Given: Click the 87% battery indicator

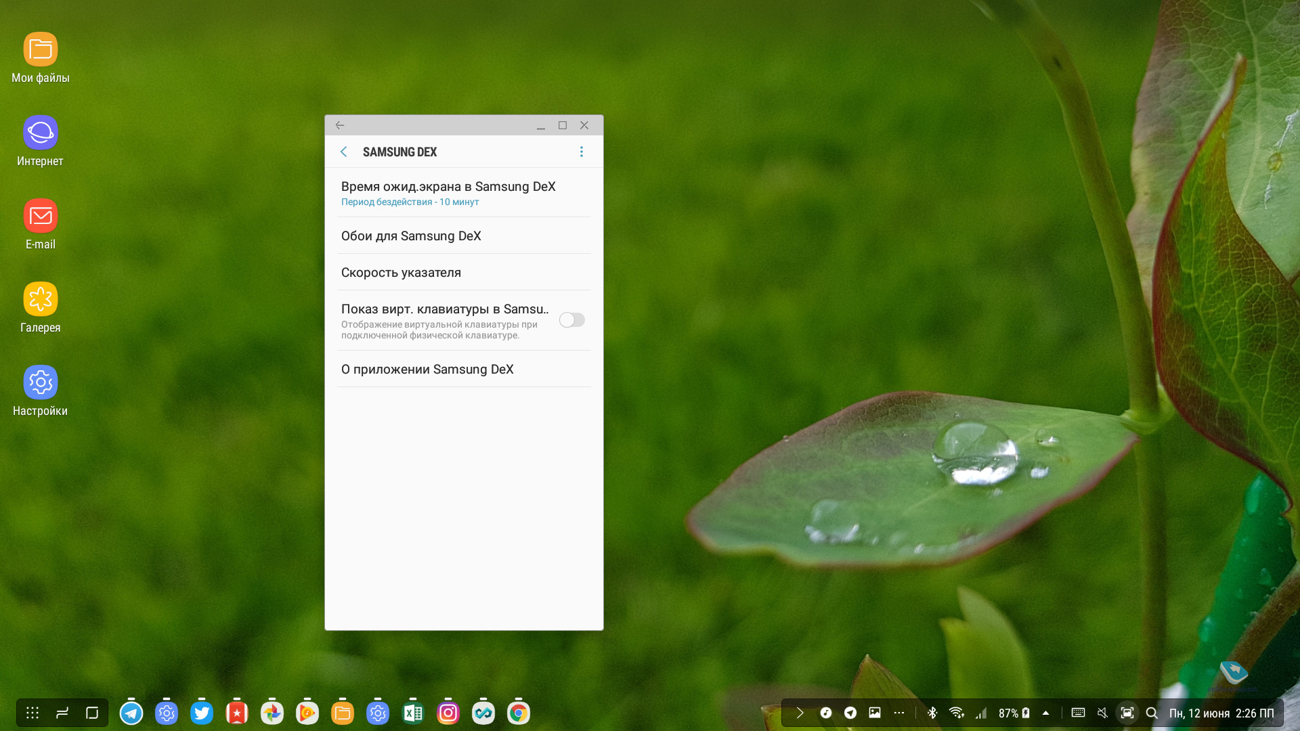Looking at the screenshot, I should click(x=1014, y=713).
